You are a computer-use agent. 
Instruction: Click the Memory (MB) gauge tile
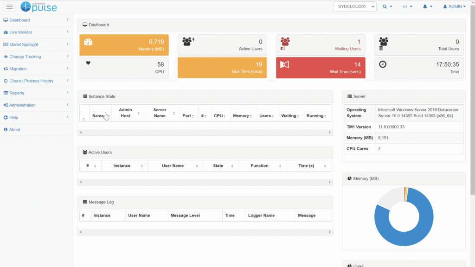point(124,45)
